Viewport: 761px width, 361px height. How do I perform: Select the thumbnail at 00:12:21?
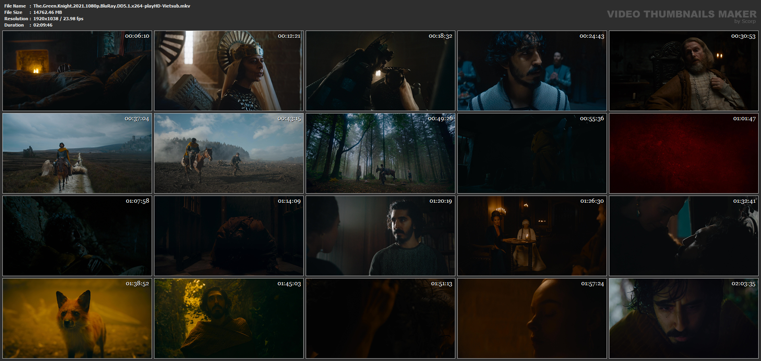[229, 71]
